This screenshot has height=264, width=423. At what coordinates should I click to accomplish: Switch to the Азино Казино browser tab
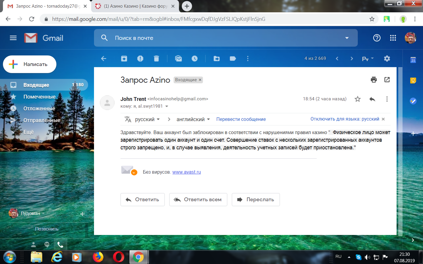coord(135,6)
